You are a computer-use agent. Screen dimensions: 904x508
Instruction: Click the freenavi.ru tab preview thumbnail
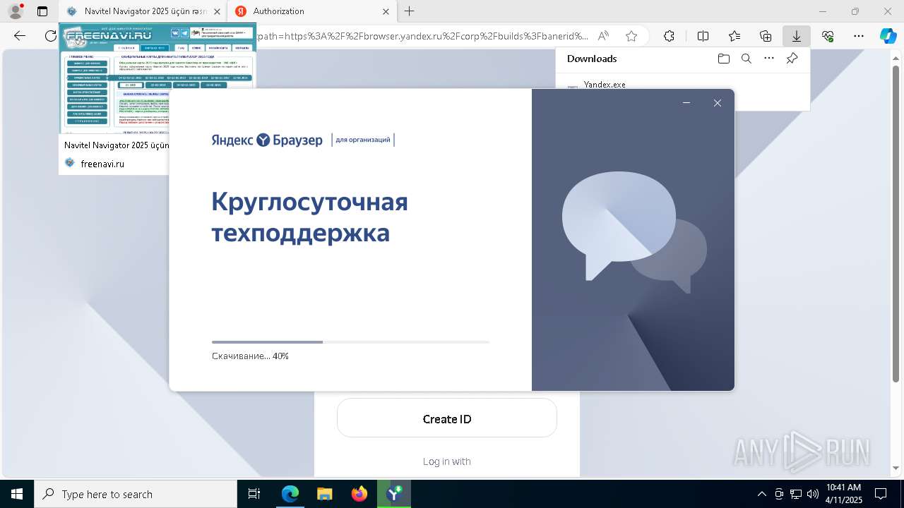point(157,79)
